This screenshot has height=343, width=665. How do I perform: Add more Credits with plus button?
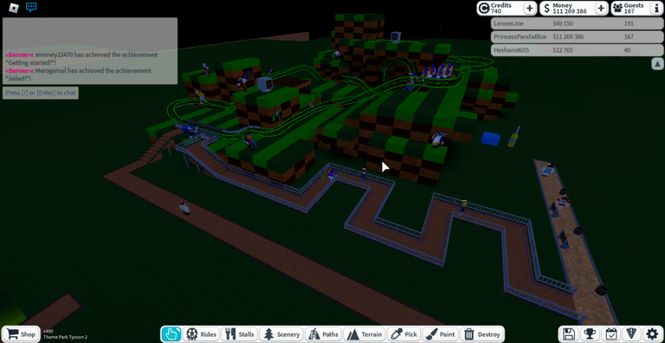530,8
